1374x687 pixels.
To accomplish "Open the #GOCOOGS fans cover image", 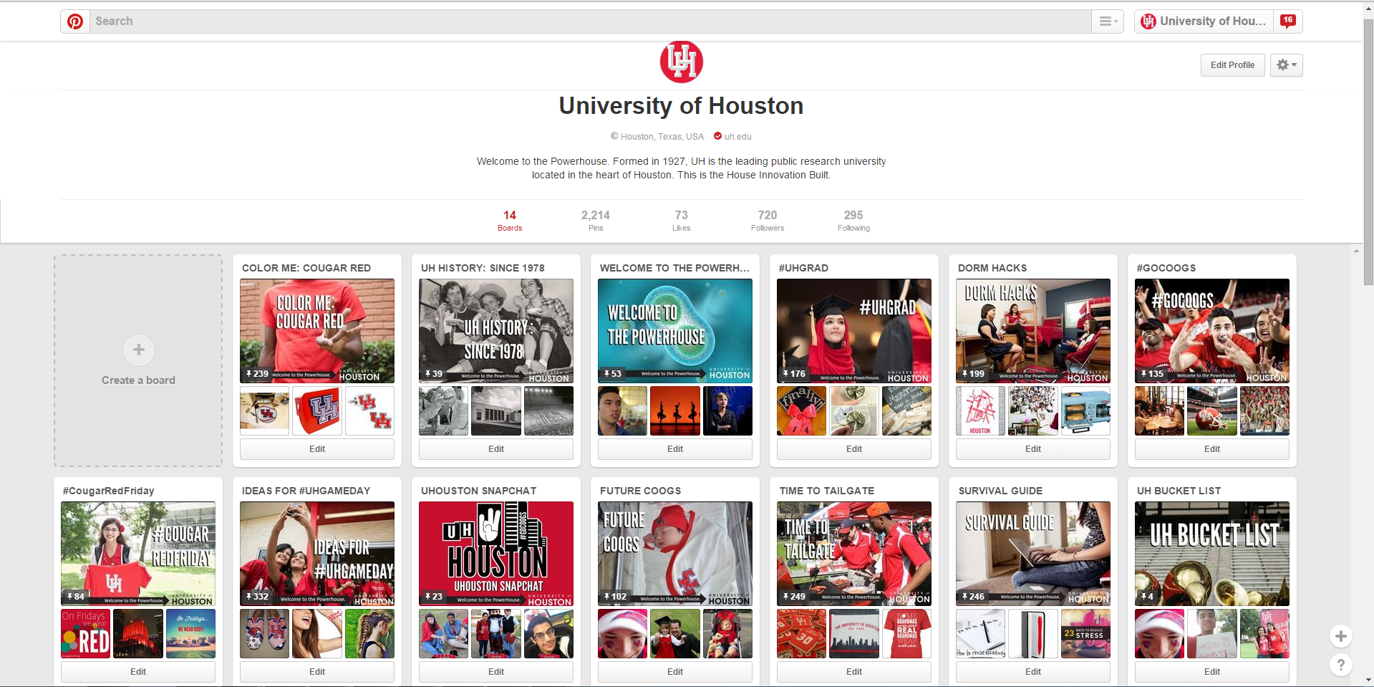I will tap(1212, 331).
